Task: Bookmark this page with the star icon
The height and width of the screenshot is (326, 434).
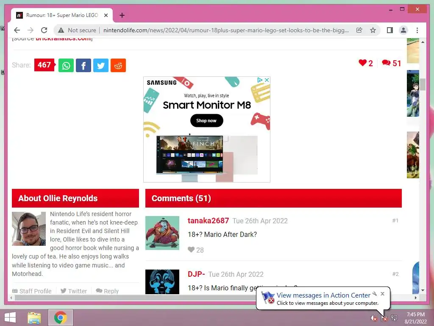Action: tap(373, 30)
